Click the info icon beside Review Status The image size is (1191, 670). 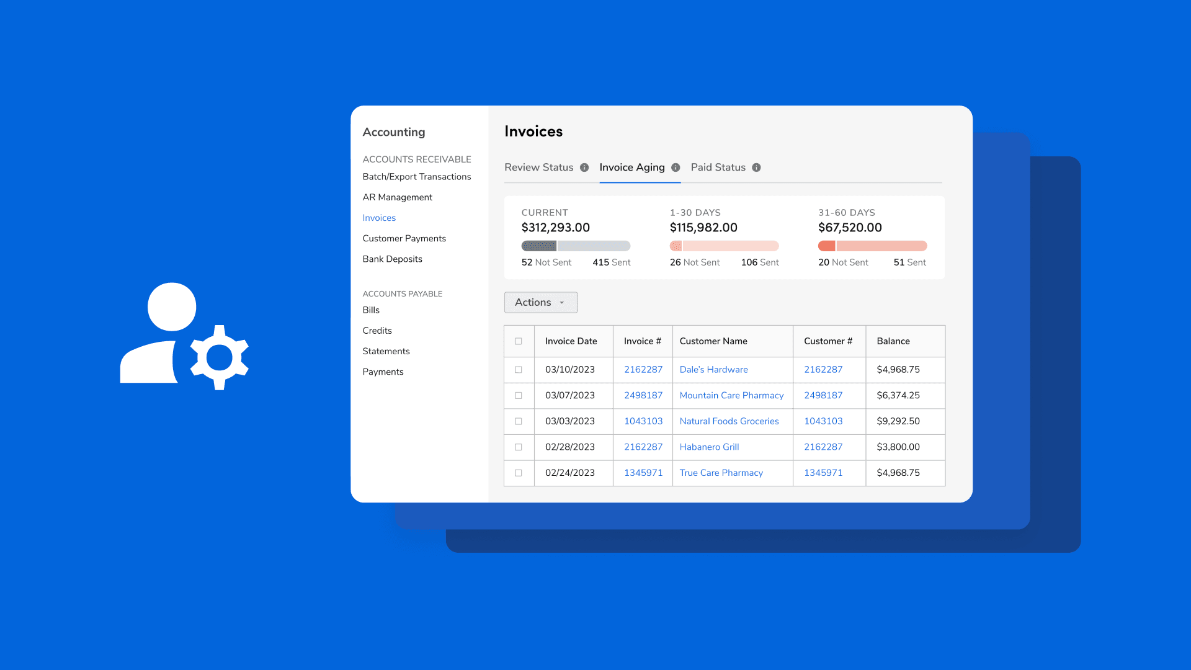[584, 167]
